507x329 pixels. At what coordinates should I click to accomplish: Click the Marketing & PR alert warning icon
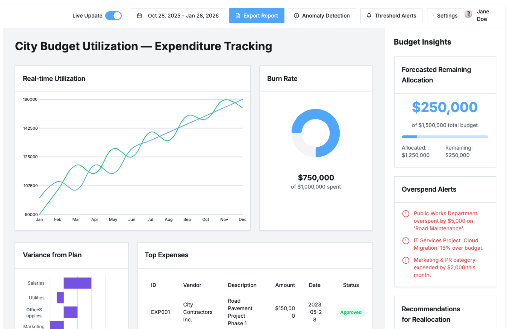click(406, 260)
